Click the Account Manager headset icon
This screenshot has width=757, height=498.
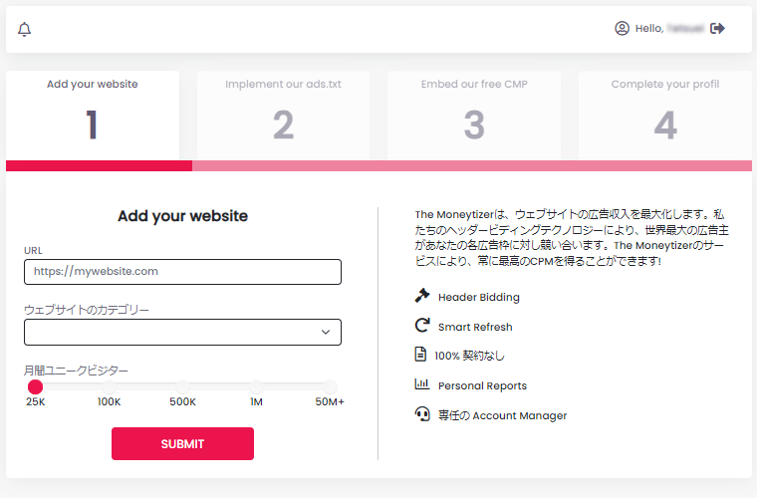pyautogui.click(x=422, y=414)
